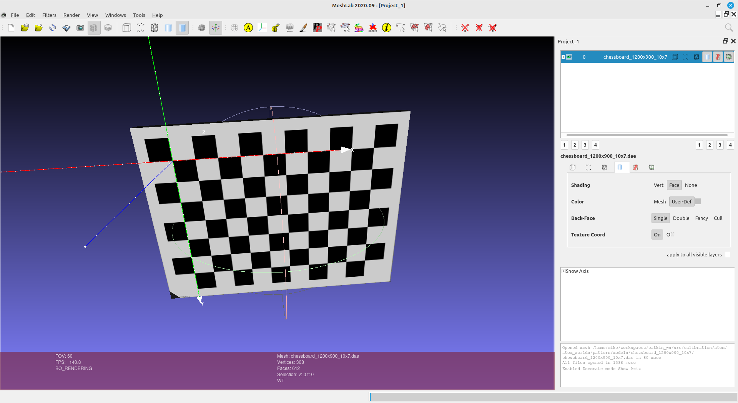The image size is (738, 403).
Task: Enable Wireframe rendering in the main toolbar
Action: point(154,28)
